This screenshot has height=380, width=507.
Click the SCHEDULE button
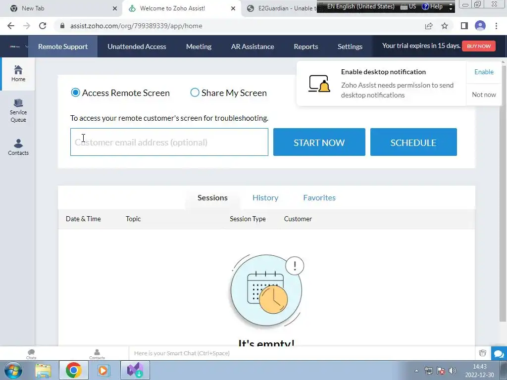[x=413, y=142]
